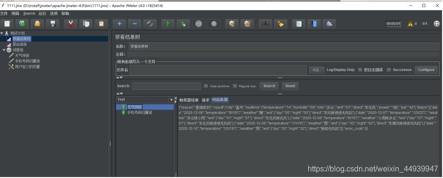Image resolution: width=443 pixels, height=178 pixels.
Task: Focus the Search text input field
Action: click(x=167, y=86)
